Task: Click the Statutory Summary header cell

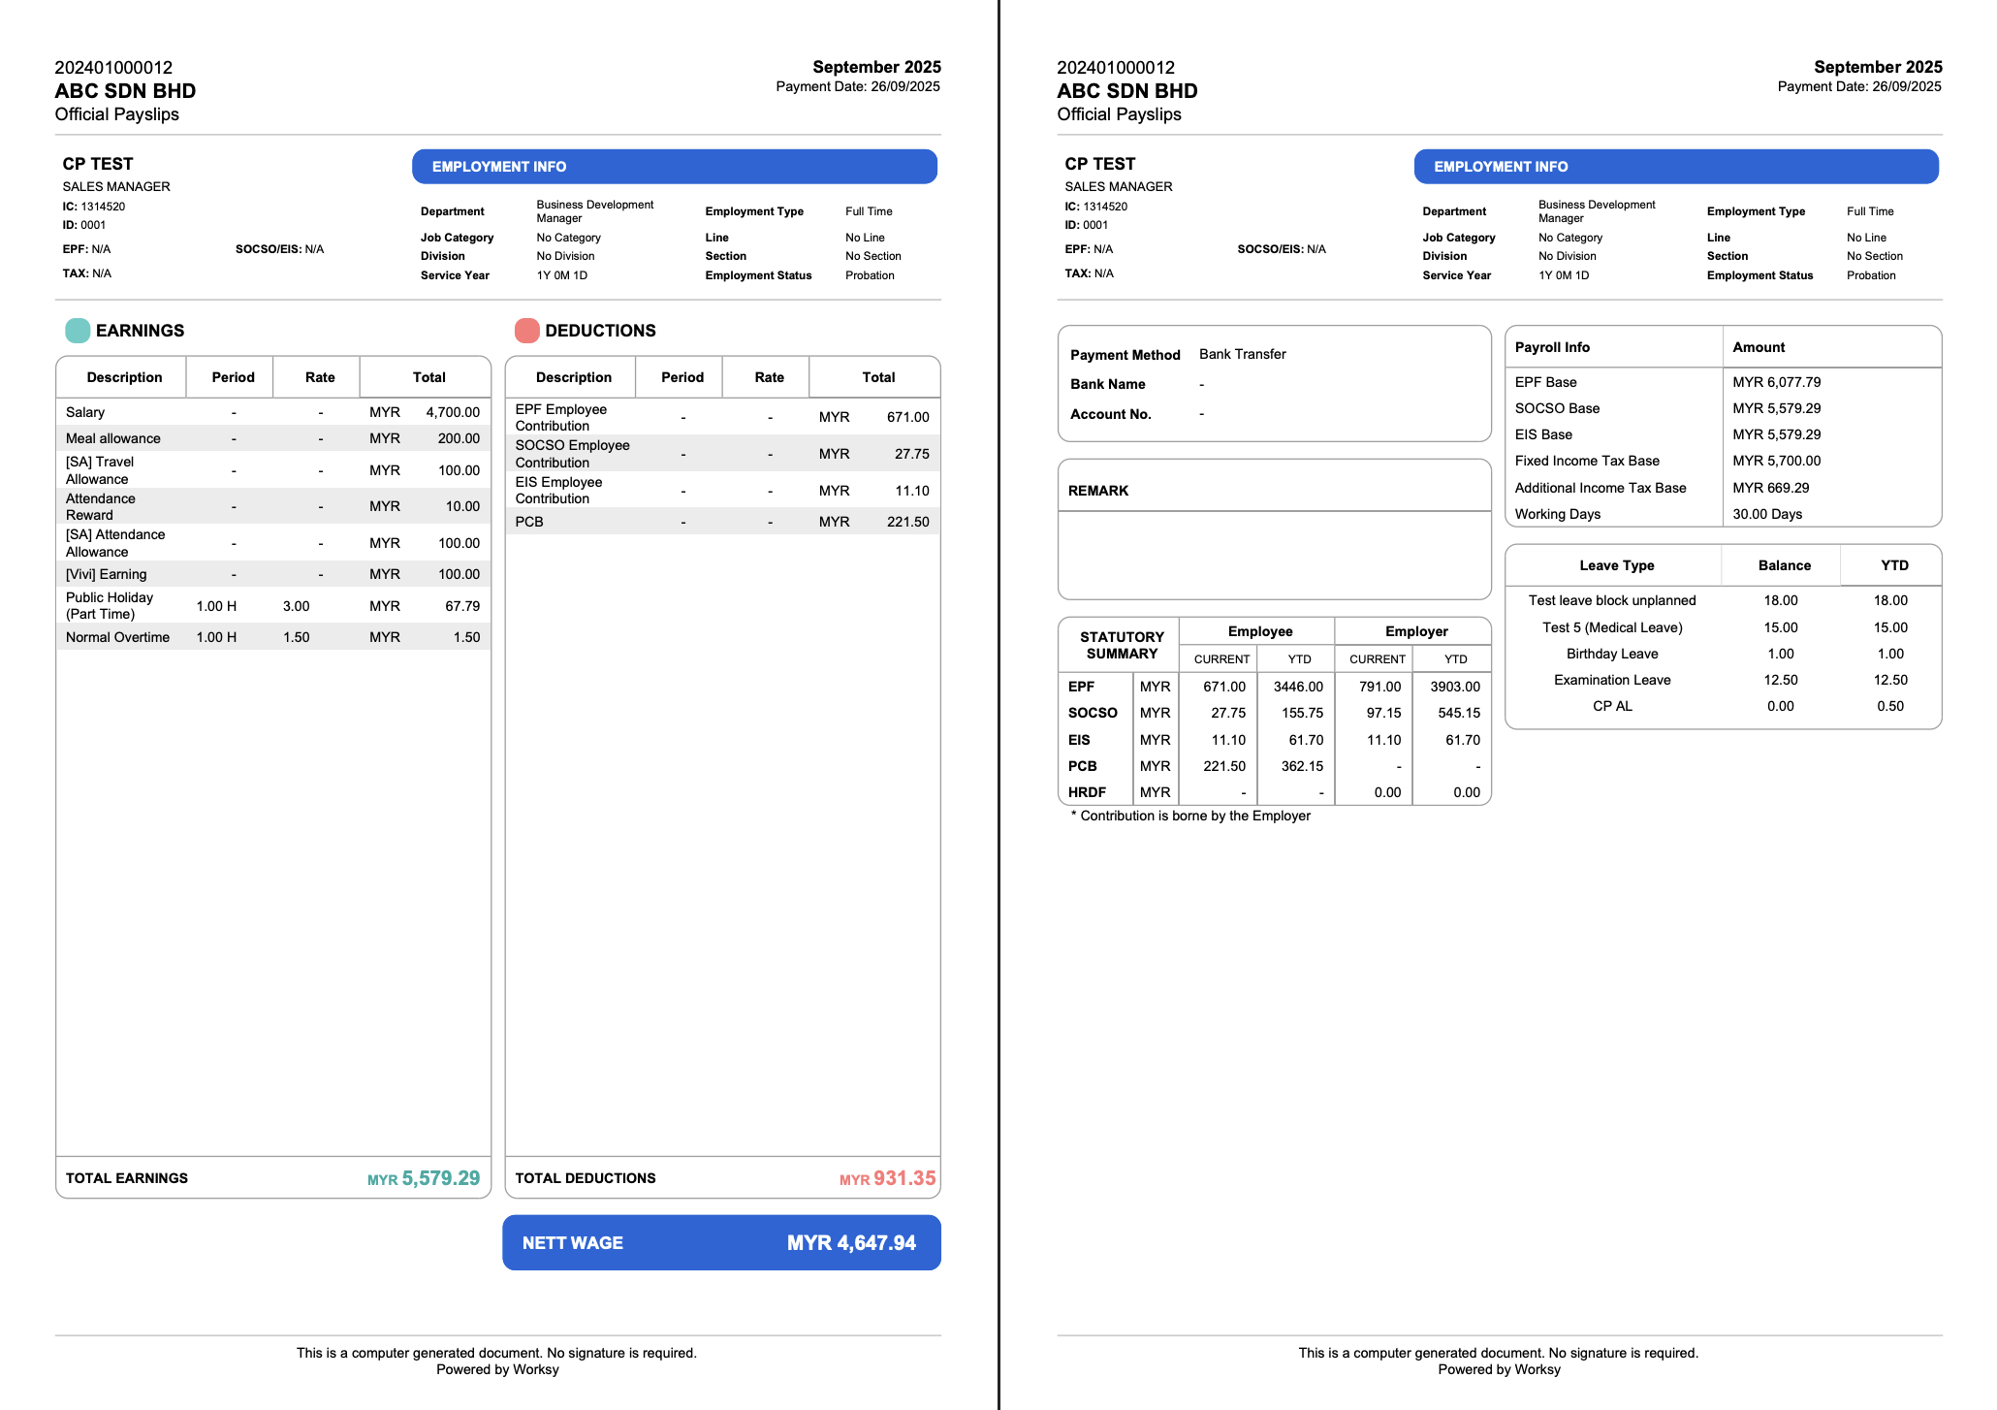Action: coord(1121,645)
